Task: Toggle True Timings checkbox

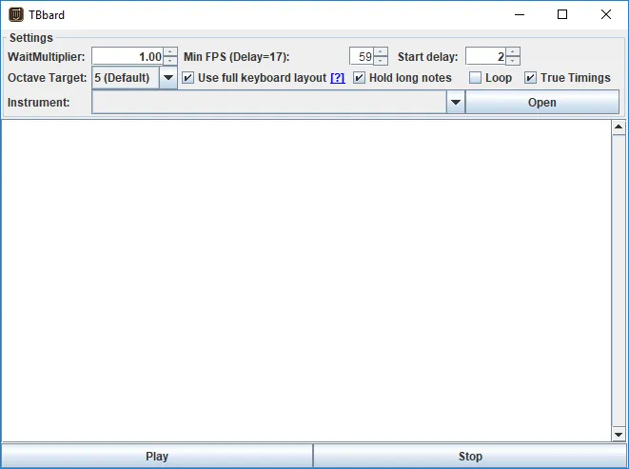Action: 530,77
